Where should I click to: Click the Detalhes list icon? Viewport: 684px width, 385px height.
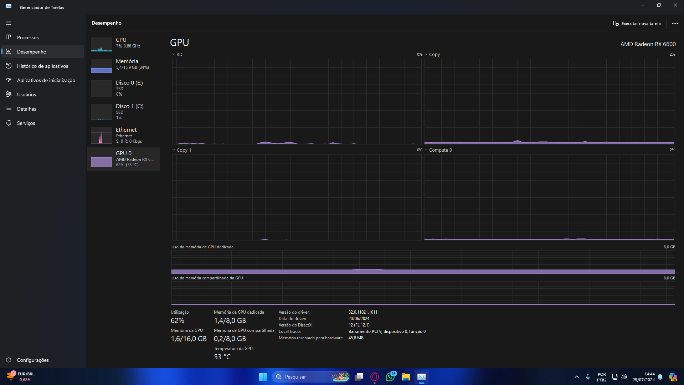[9, 108]
